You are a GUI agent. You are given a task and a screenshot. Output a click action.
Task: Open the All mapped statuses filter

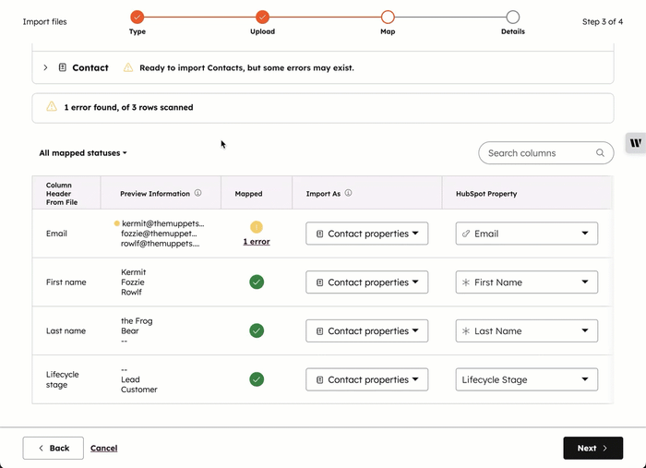83,153
